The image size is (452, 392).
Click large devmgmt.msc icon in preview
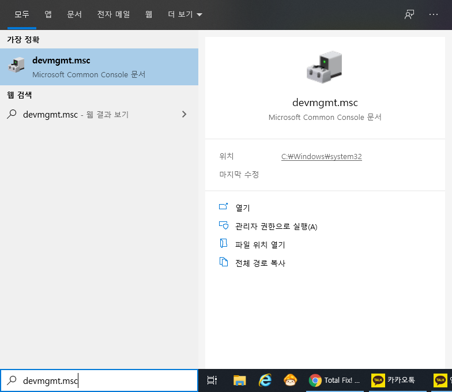click(x=325, y=67)
